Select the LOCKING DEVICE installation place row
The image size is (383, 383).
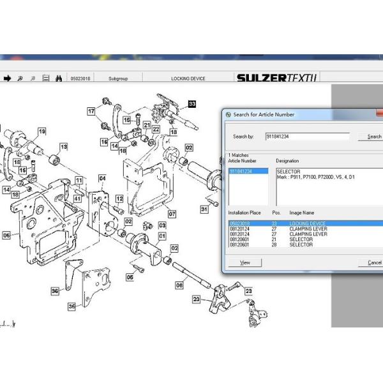coord(300,223)
